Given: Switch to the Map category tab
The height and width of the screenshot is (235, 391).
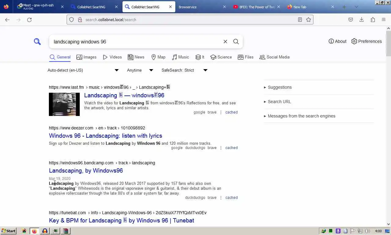Looking at the screenshot, I should [x=158, y=57].
